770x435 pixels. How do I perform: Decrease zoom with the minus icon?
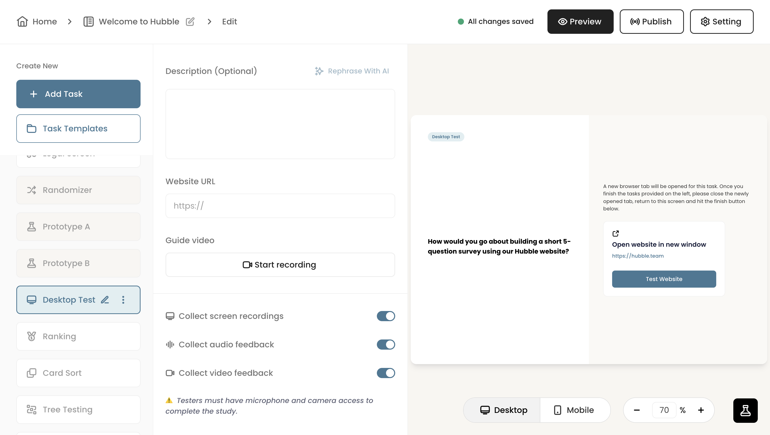[637, 410]
